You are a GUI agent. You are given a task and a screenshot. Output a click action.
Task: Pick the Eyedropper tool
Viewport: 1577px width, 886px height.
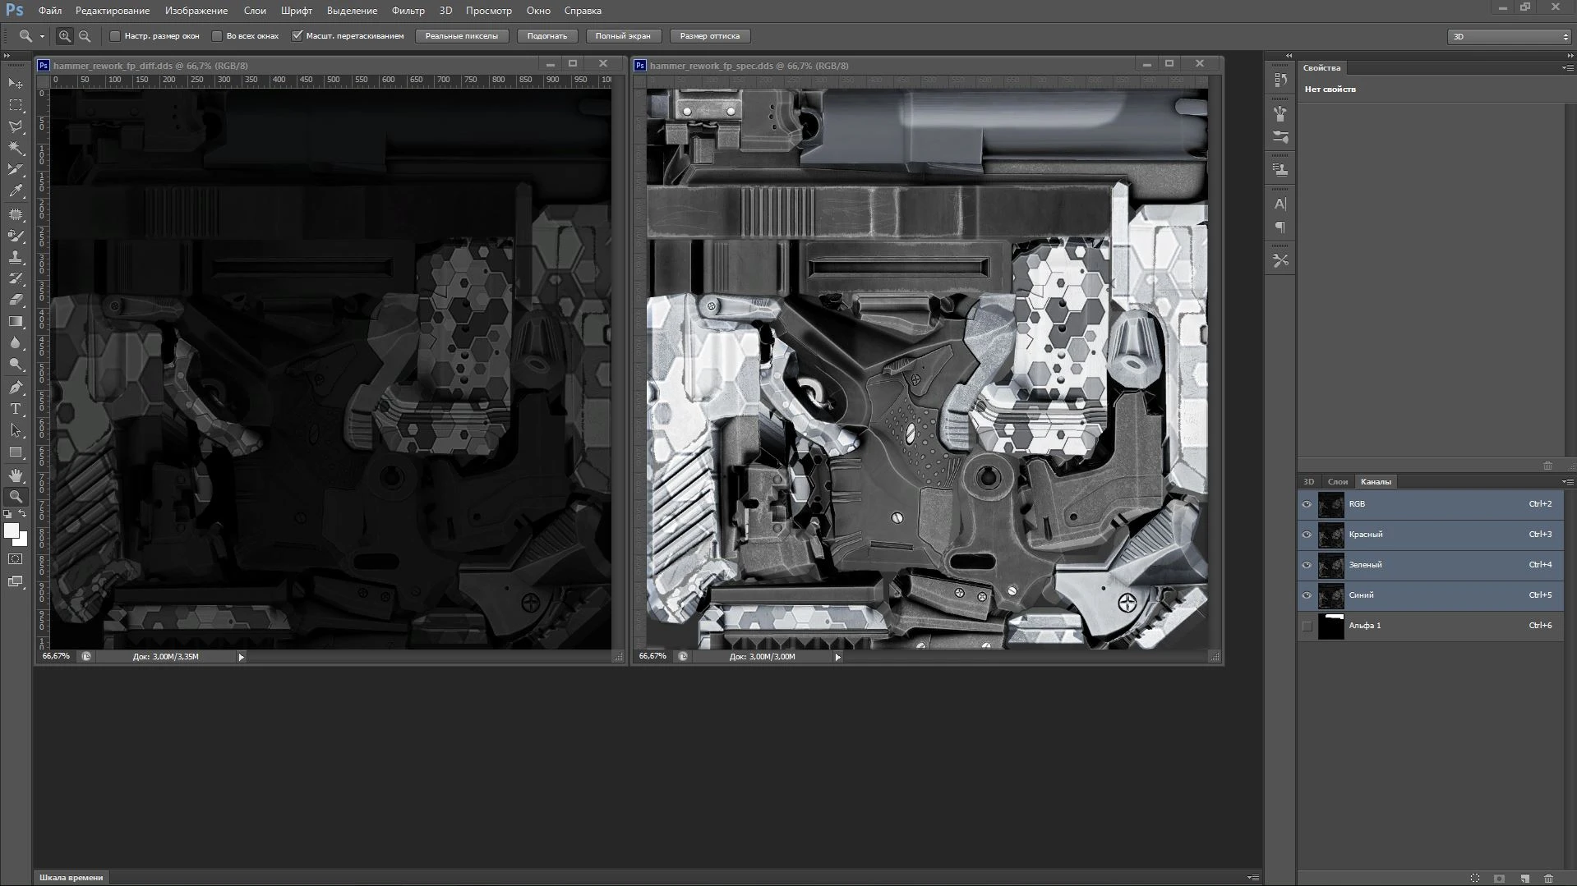pyautogui.click(x=15, y=191)
